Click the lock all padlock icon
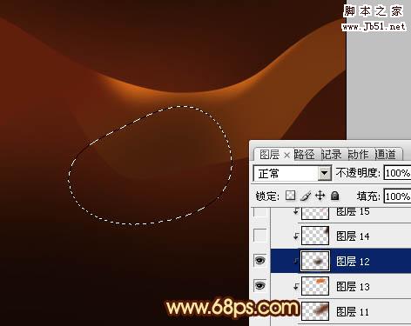411x326 pixels. click(x=334, y=196)
